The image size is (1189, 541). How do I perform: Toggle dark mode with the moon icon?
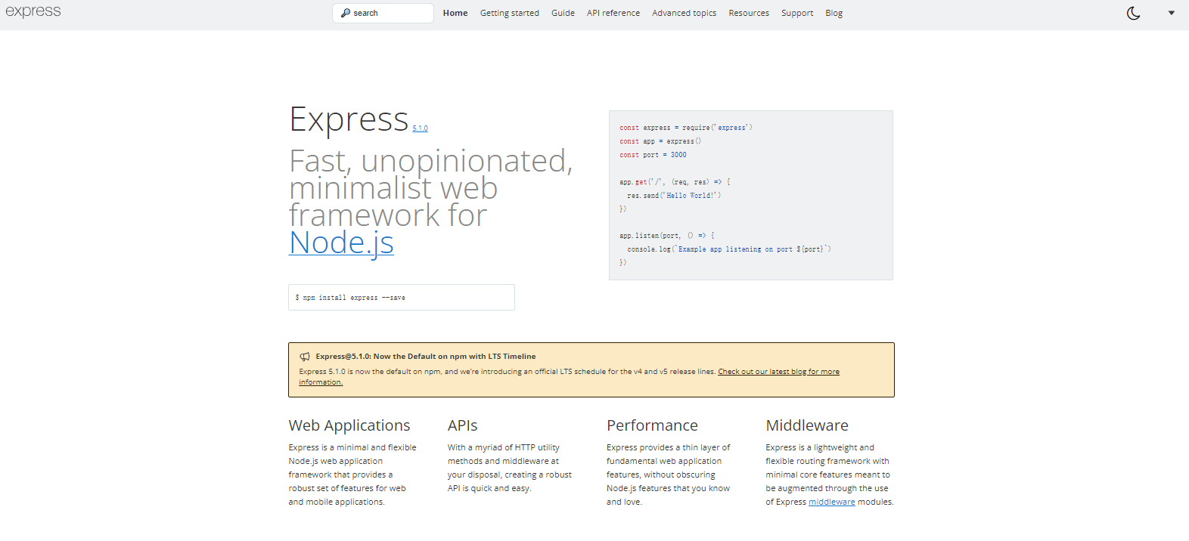[1133, 13]
